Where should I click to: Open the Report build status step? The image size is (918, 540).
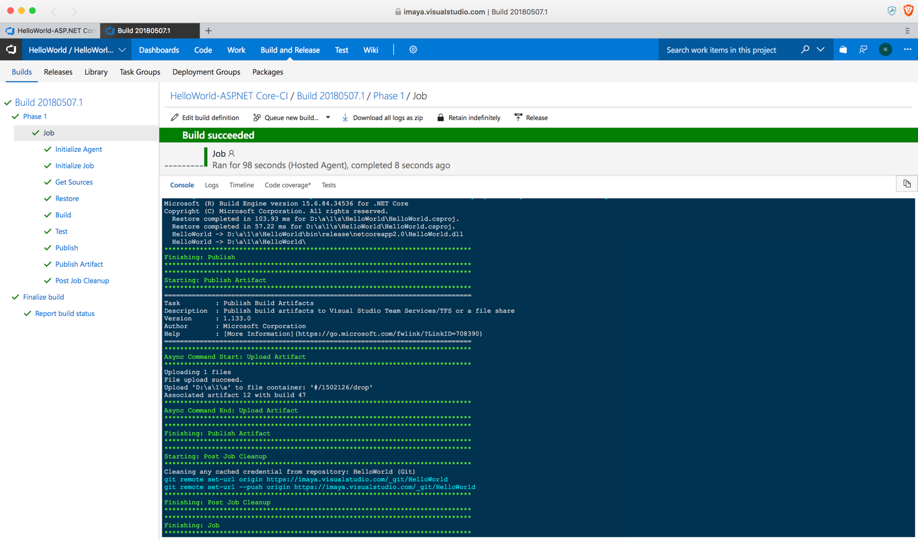pos(65,313)
